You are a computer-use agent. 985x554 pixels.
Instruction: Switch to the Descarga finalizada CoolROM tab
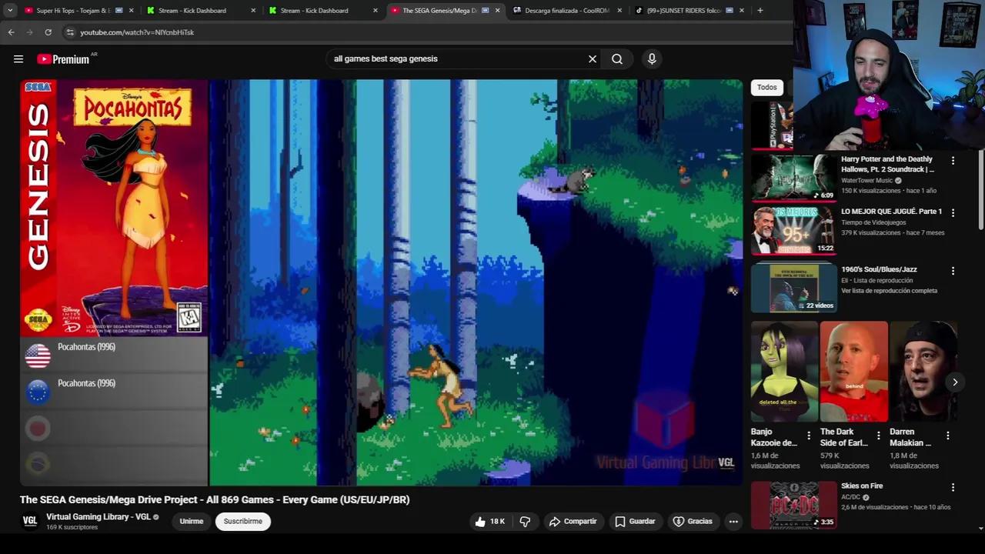click(x=567, y=10)
